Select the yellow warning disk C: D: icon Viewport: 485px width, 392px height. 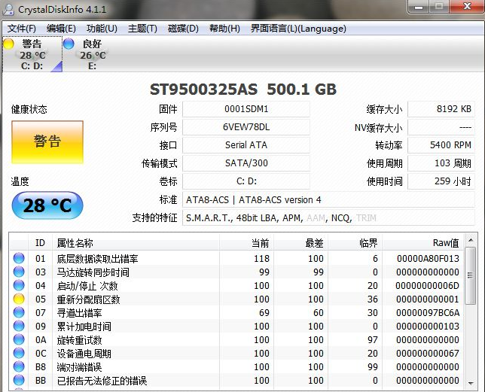9,44
